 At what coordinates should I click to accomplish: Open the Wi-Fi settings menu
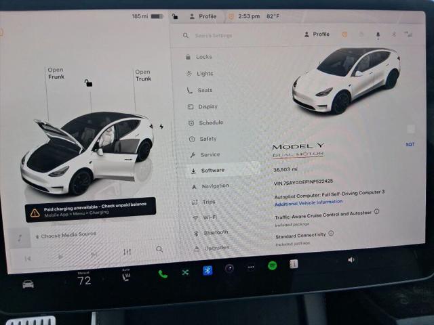205,217
